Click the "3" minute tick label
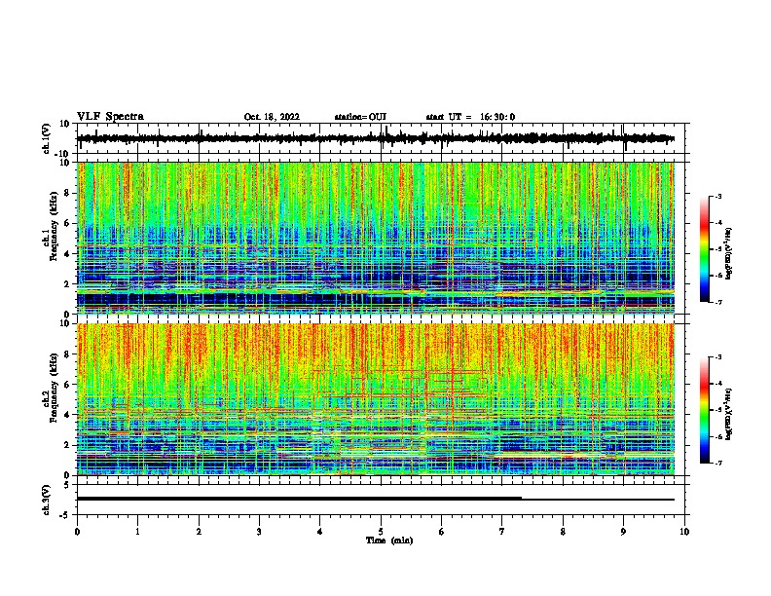Image resolution: width=771 pixels, height=596 pixels. (x=259, y=532)
